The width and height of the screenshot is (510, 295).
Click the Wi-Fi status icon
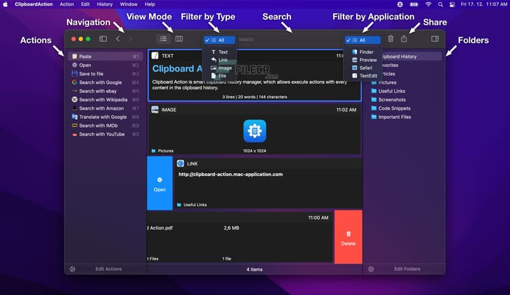pyautogui.click(x=428, y=4)
